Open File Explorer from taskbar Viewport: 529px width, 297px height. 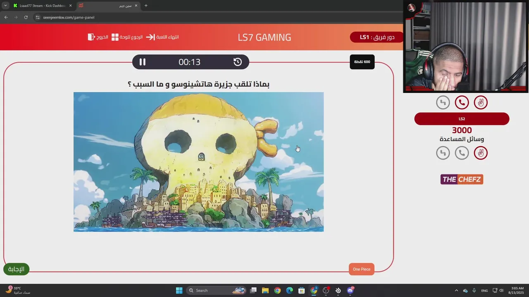click(x=265, y=290)
